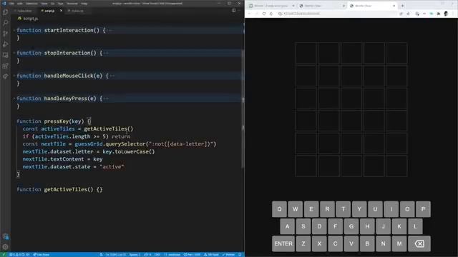Click the W key on the on-screen keyboard

point(296,209)
